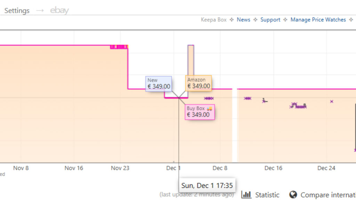The image size is (356, 200).
Task: Click the Dec 8 date axis label
Action: 220,168
